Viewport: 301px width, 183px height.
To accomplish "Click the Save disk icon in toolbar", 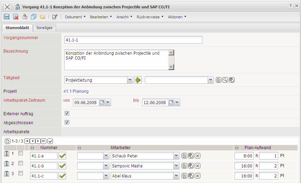I will pos(7,17).
